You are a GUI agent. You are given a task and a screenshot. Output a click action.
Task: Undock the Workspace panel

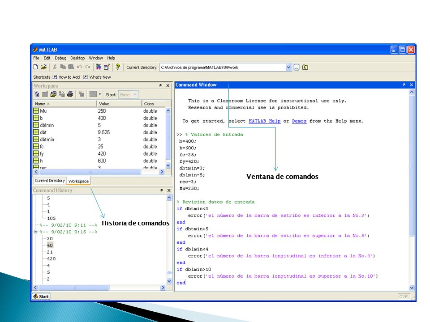(160, 86)
